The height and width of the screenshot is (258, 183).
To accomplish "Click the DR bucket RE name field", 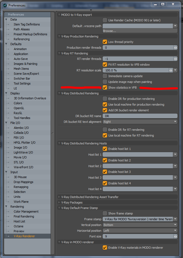I will point(140,116).
